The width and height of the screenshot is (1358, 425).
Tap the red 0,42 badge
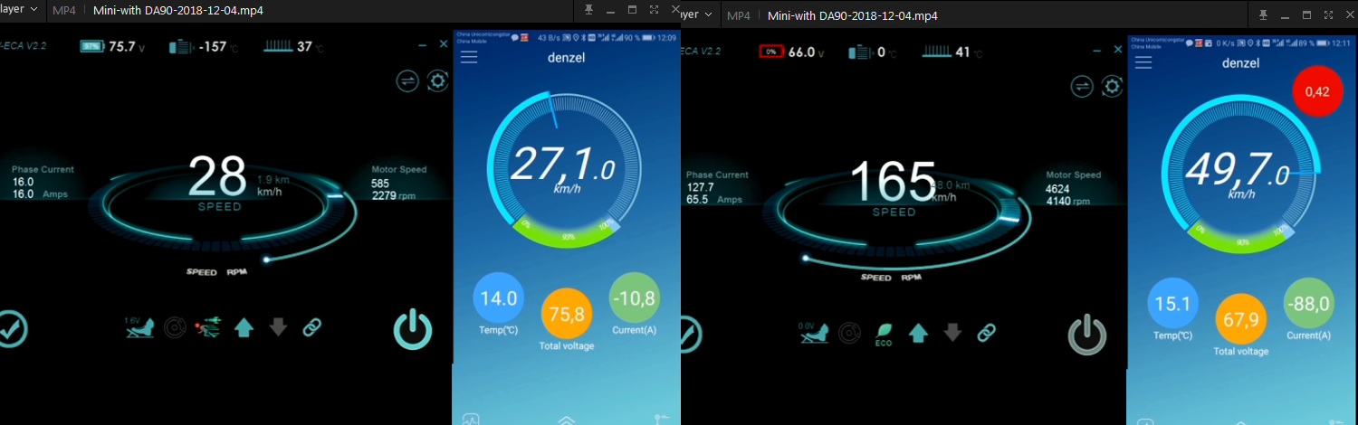click(x=1317, y=91)
